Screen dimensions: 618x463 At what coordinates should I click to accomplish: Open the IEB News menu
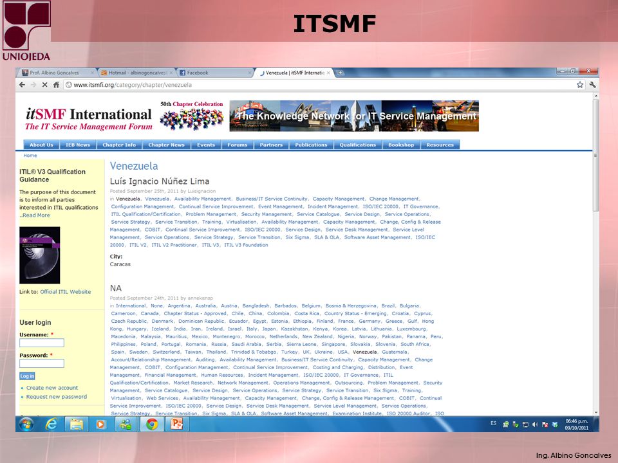(78, 145)
